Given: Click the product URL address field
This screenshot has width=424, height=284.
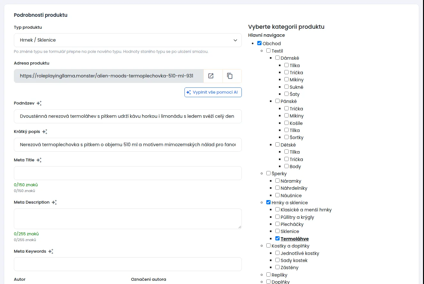Looking at the screenshot, I should [109, 76].
